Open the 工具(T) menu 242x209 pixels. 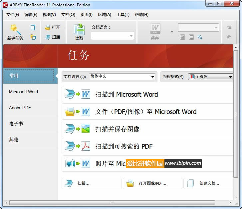(x=123, y=15)
